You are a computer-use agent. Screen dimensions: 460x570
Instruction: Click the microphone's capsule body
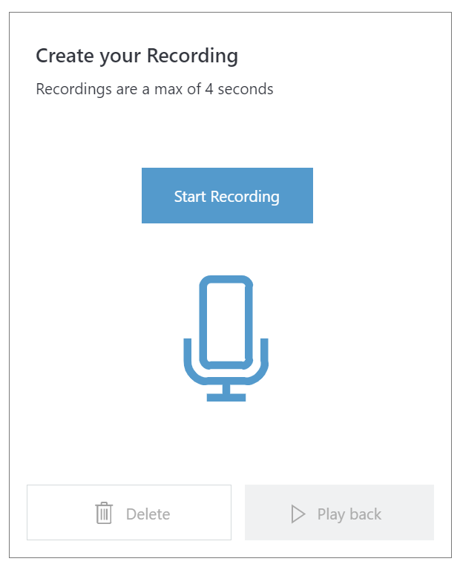pos(226,322)
